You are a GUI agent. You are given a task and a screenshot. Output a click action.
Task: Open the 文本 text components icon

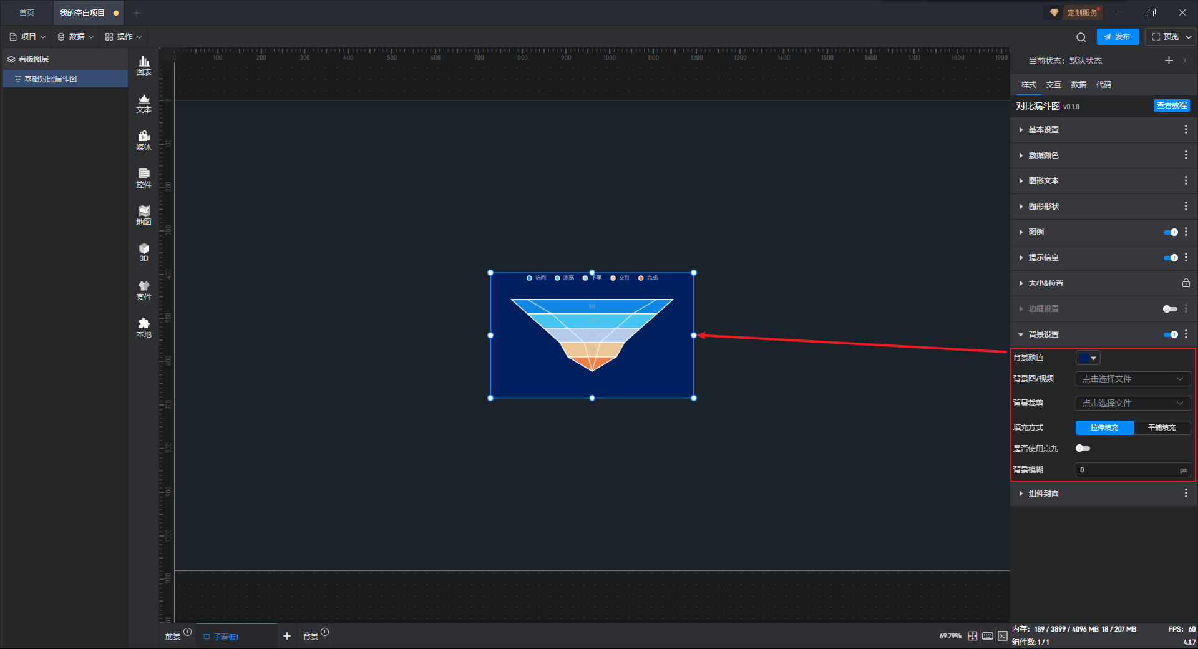coord(144,103)
